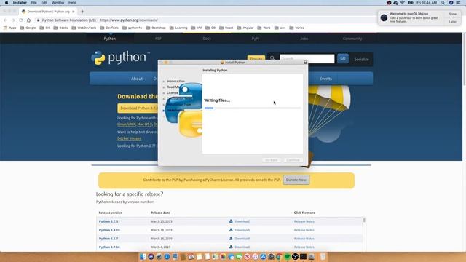Image resolution: width=466 pixels, height=262 pixels.
Task: Open App Store in the dock
Action: point(264,256)
